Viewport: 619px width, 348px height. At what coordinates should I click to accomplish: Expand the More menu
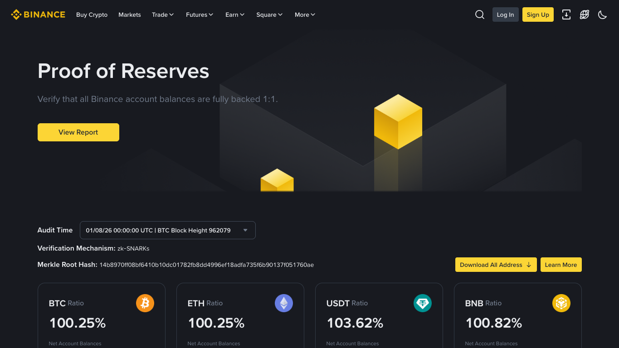[x=305, y=14]
